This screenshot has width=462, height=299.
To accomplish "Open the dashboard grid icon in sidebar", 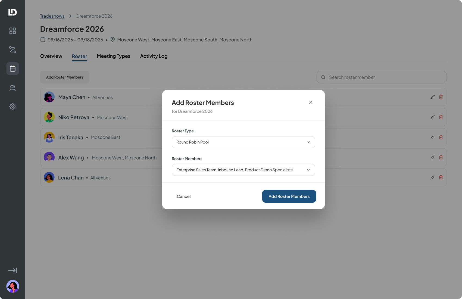I will 13,31.
